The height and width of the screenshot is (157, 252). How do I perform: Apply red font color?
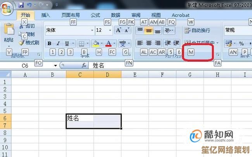coord(109,44)
